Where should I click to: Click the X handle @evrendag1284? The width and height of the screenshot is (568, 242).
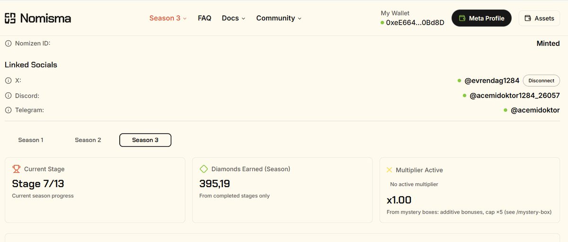tap(492, 81)
